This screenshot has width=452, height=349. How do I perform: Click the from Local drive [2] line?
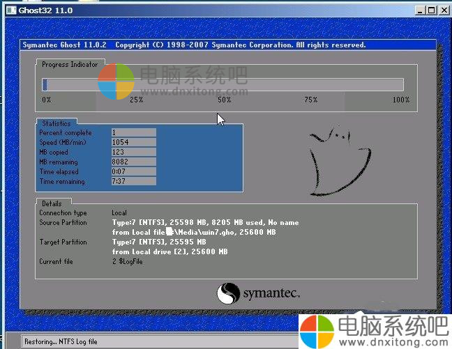169,251
